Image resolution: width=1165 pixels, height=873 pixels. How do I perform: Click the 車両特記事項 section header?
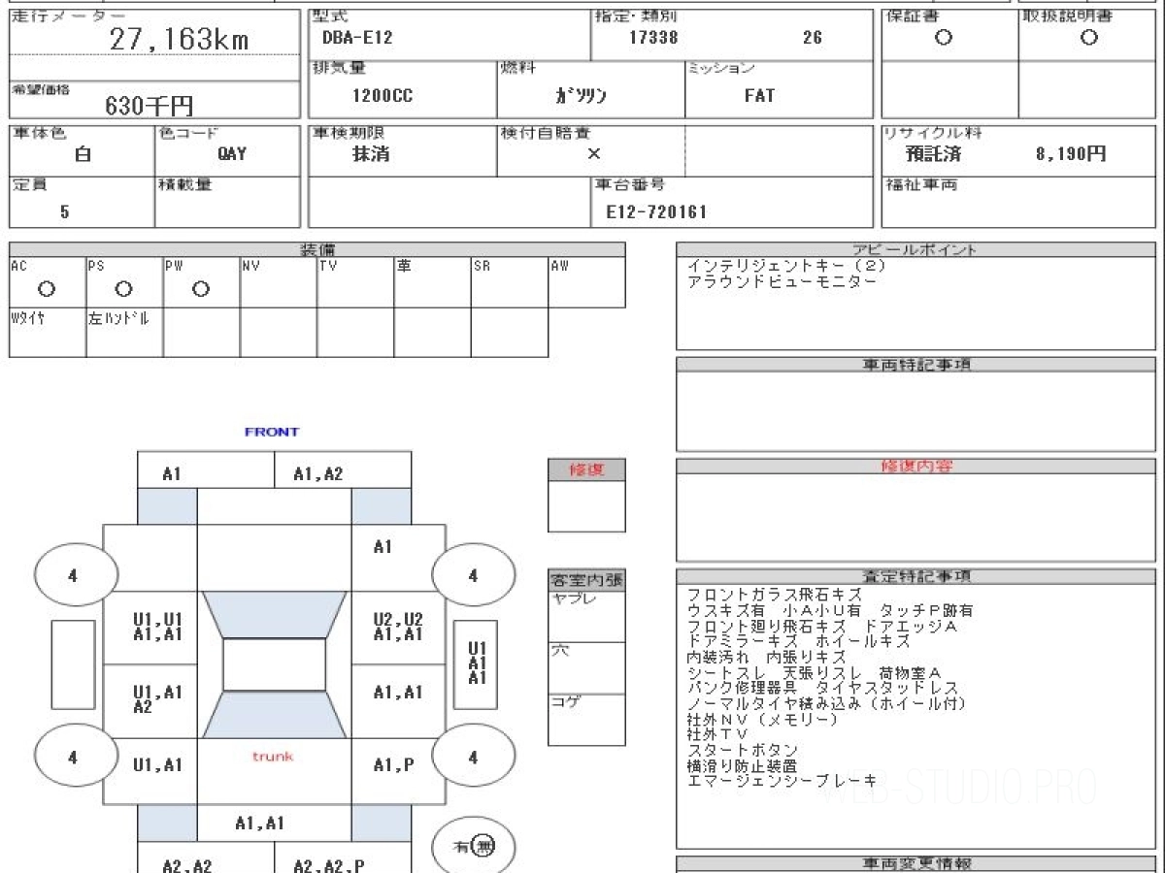click(915, 364)
